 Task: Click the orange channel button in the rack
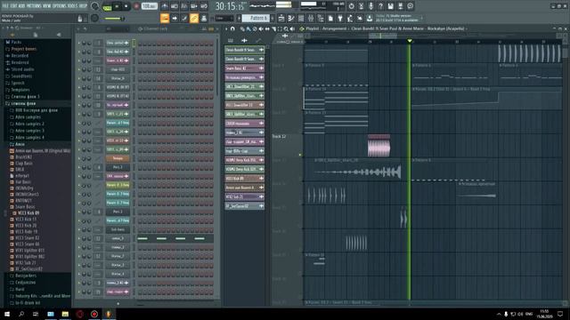point(118,158)
